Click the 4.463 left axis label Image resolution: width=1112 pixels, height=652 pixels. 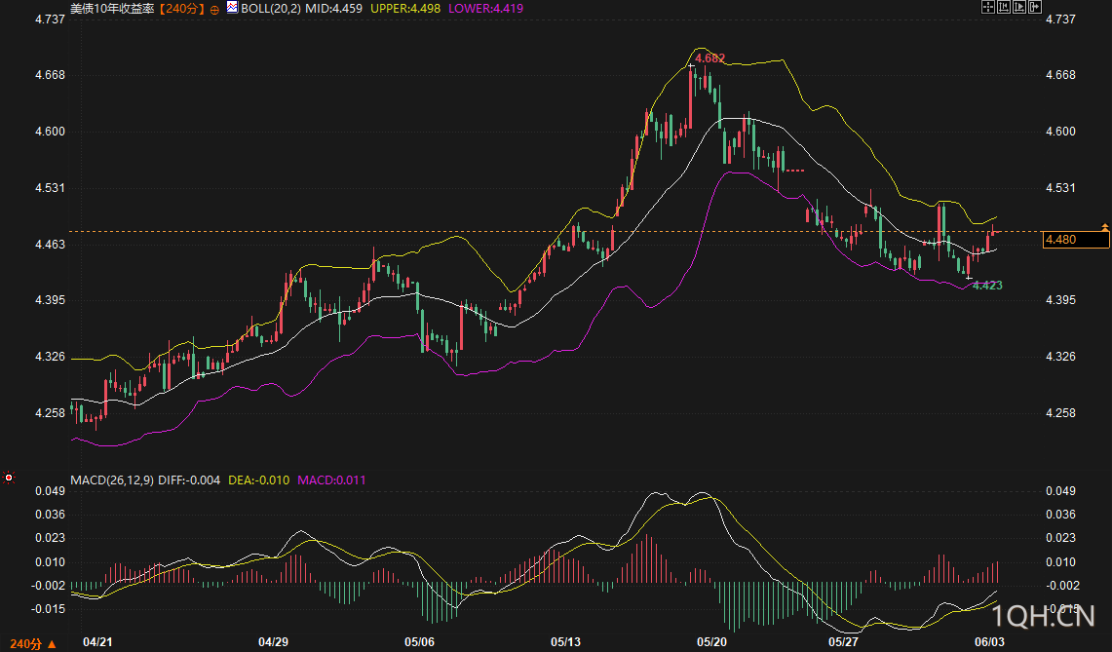[50, 244]
